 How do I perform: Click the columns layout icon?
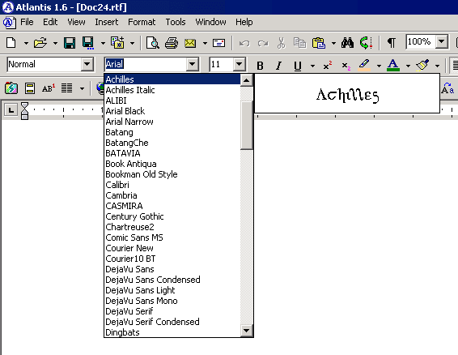[x=66, y=88]
